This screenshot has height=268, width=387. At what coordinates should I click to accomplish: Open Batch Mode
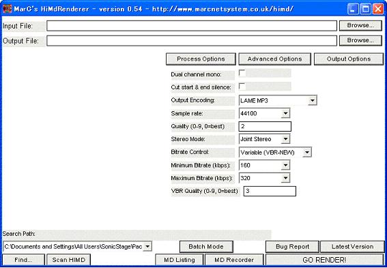(206, 247)
